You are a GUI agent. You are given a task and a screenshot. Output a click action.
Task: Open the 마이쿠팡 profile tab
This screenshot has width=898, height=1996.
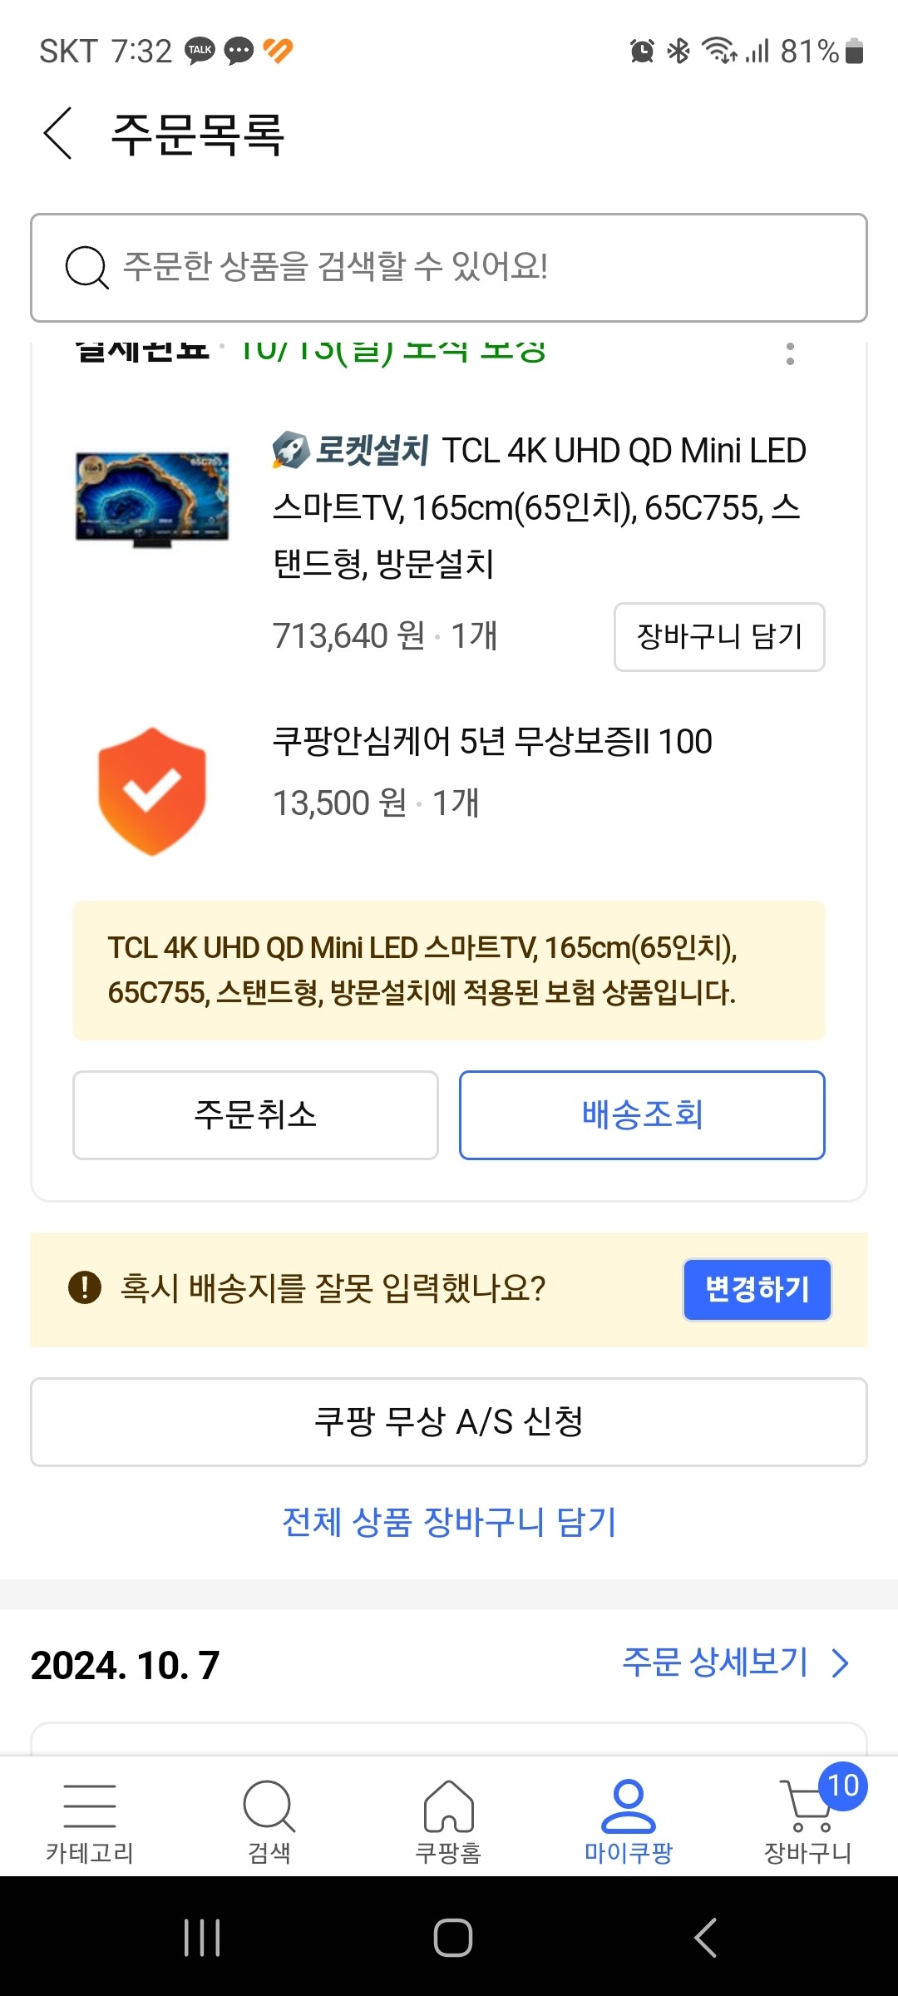(x=629, y=1818)
